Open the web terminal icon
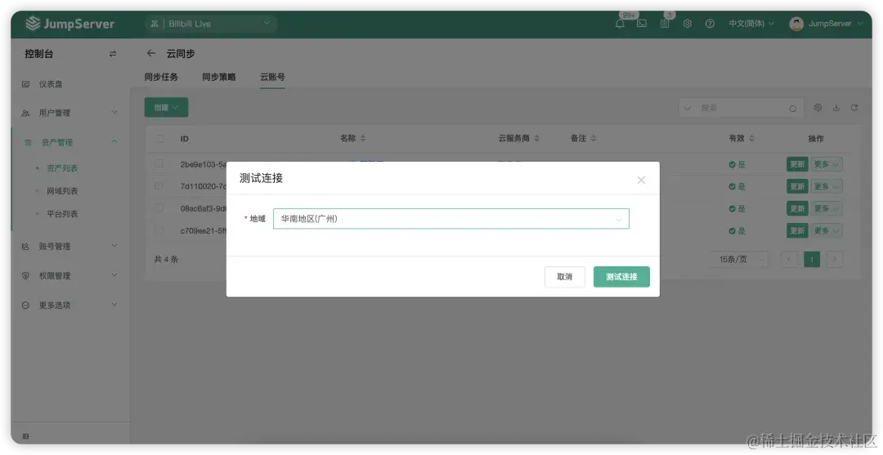 coord(642,24)
